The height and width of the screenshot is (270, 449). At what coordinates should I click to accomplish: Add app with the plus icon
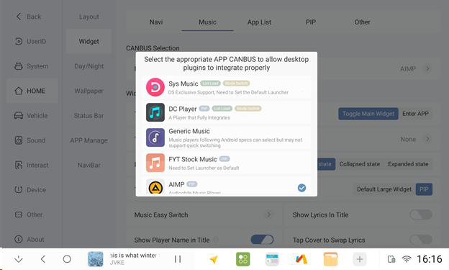point(360,259)
